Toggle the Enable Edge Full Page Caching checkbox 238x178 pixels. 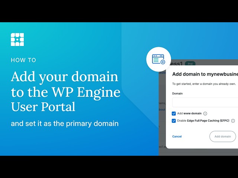coord(174,121)
